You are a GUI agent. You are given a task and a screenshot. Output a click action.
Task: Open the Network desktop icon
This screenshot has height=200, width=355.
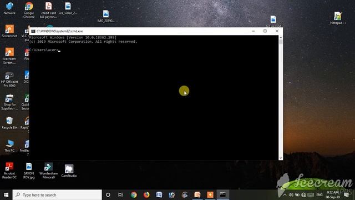coord(9,8)
